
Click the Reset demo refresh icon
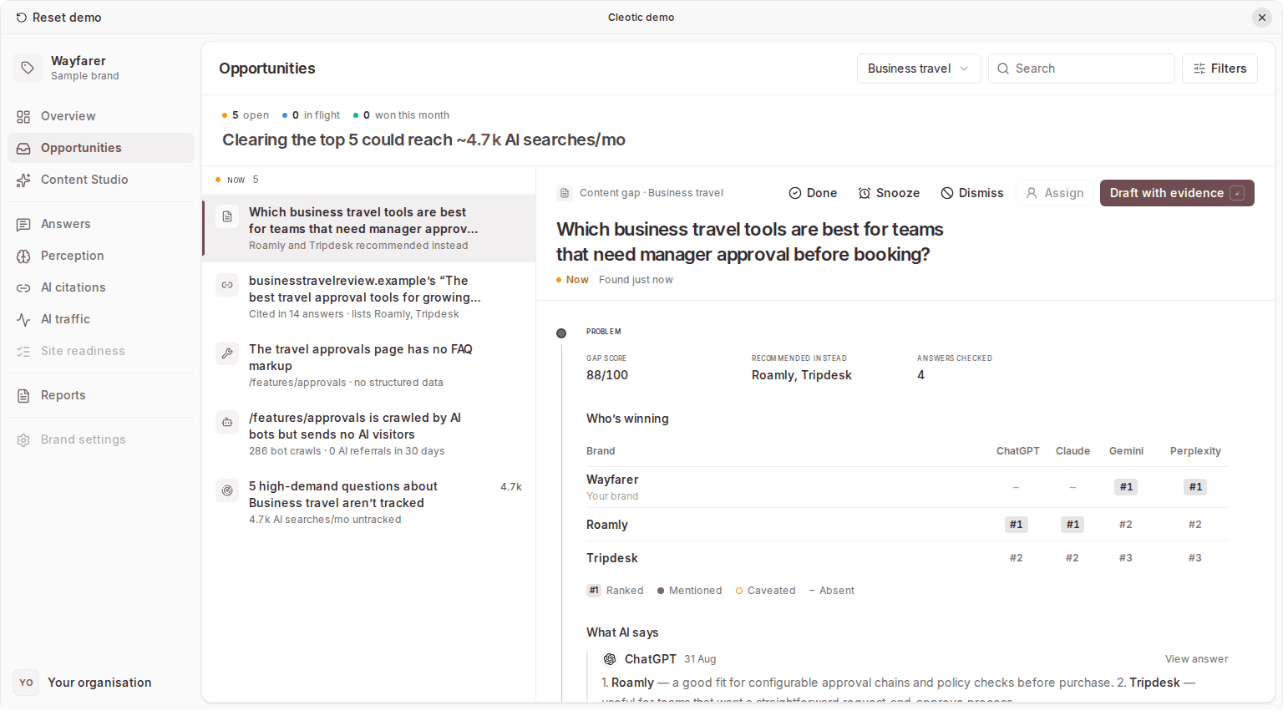[x=22, y=18]
